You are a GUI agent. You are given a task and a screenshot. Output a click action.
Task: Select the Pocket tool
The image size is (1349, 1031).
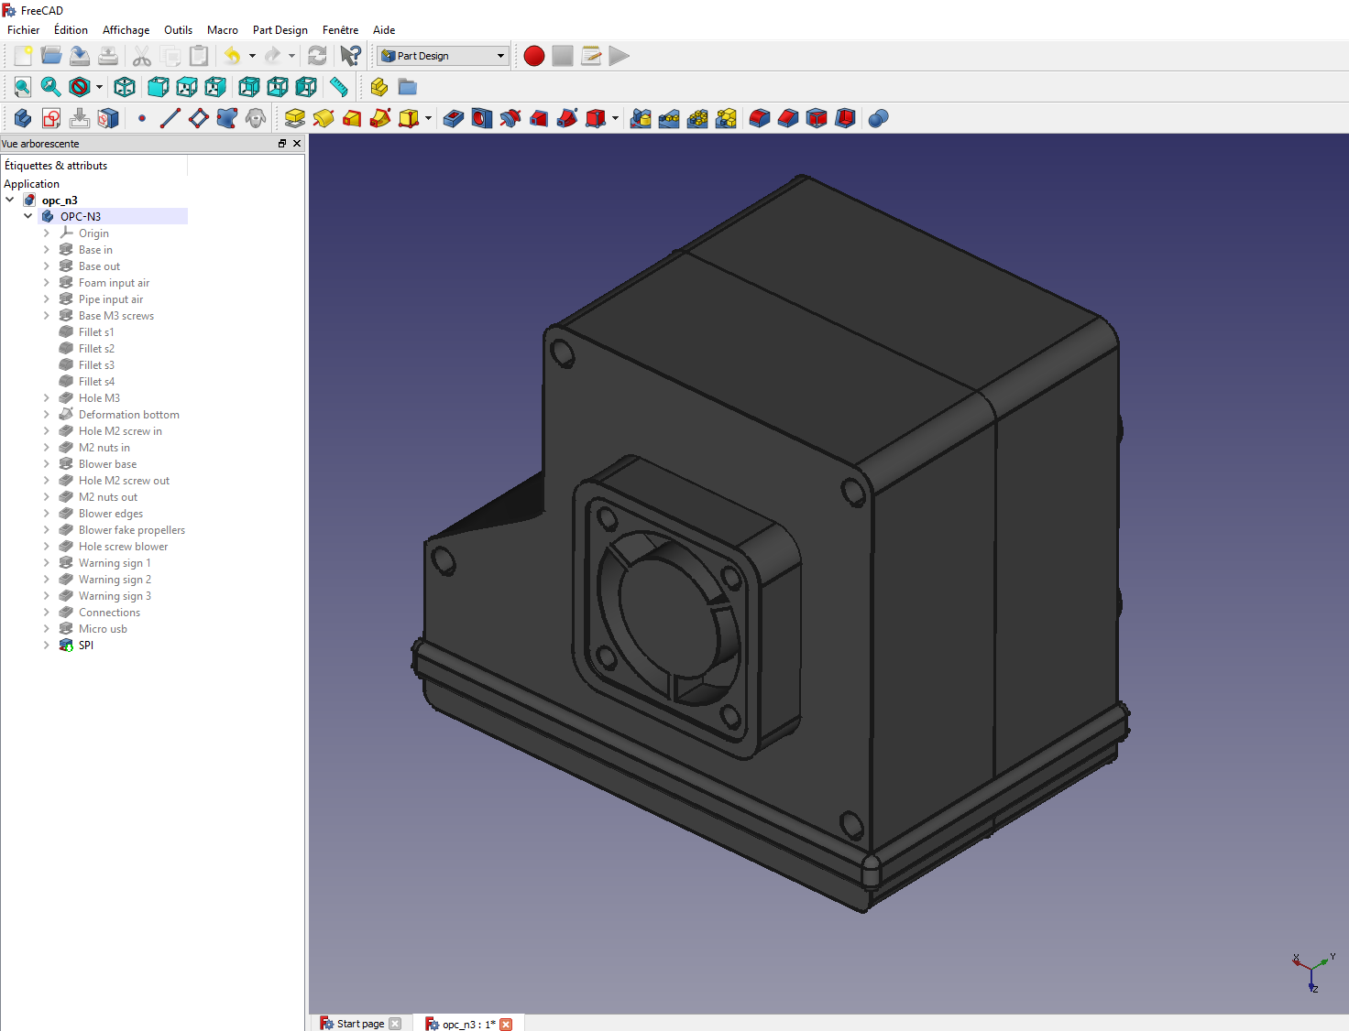click(454, 118)
